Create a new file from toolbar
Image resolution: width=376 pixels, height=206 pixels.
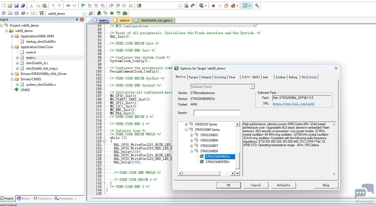[x=4, y=6]
